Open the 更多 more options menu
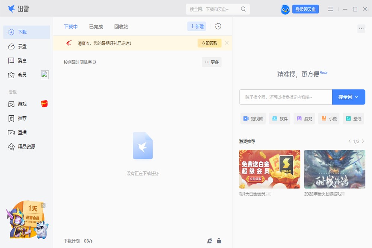The height and width of the screenshot is (248, 372). pos(212,62)
